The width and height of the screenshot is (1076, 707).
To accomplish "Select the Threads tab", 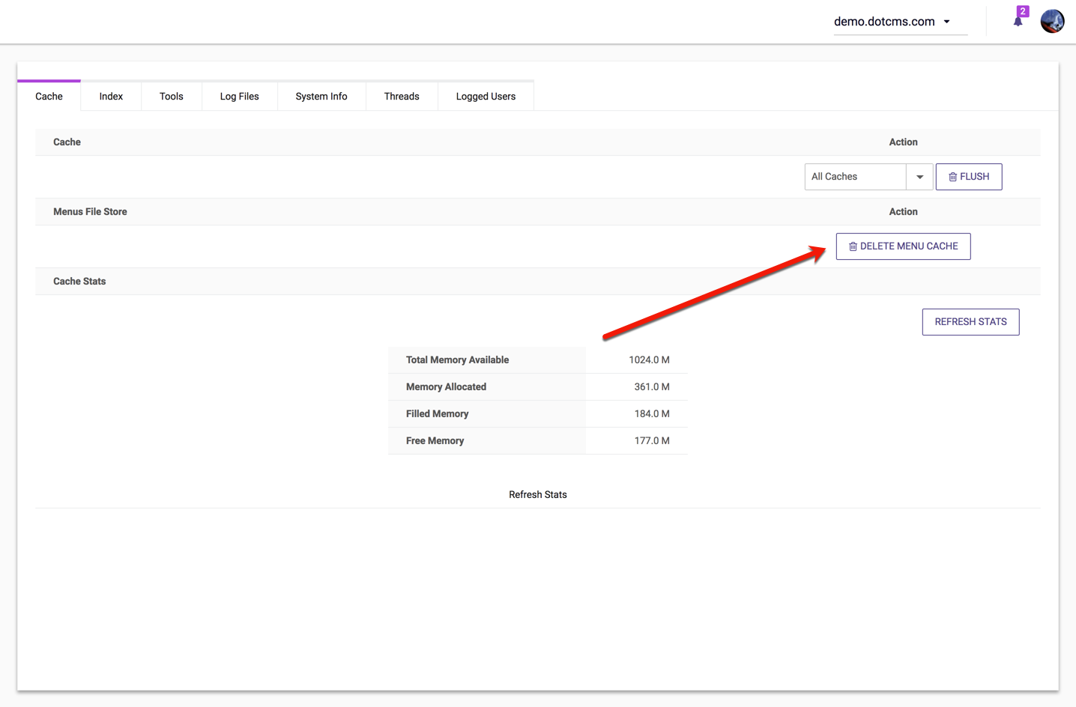I will coord(401,97).
